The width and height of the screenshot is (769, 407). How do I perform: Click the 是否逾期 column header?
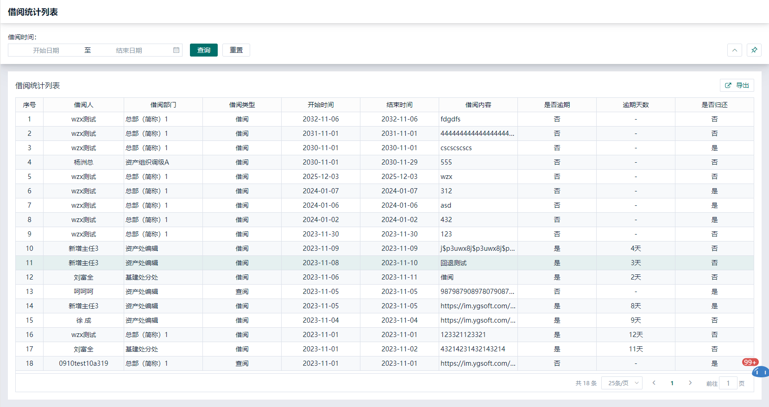click(x=557, y=105)
